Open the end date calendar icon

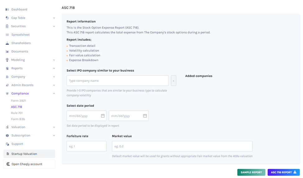pos(145,116)
